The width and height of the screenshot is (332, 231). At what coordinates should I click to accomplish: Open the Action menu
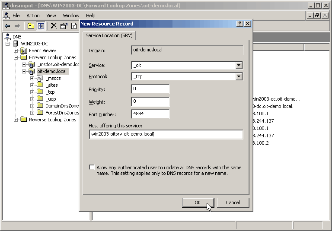point(33,16)
